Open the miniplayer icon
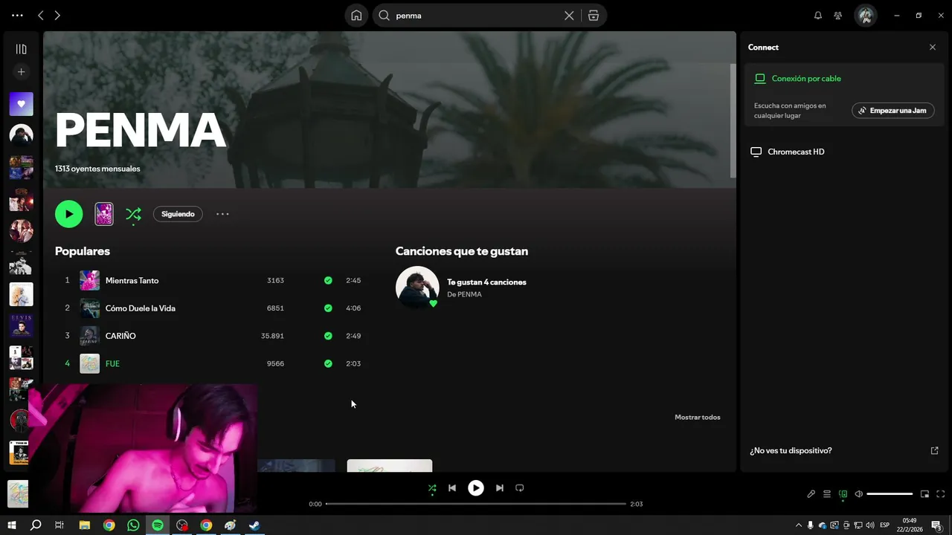 pos(925,494)
